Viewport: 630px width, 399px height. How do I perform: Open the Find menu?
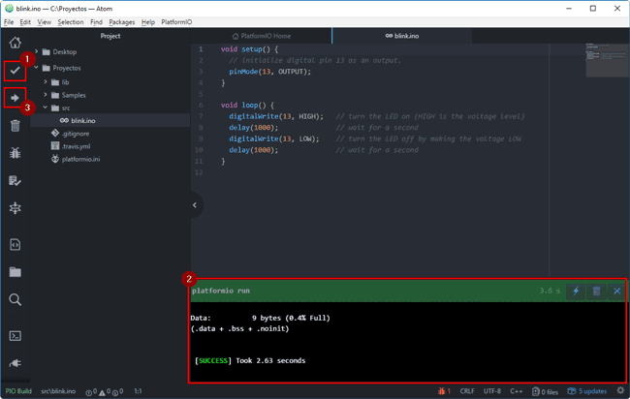[x=96, y=22]
